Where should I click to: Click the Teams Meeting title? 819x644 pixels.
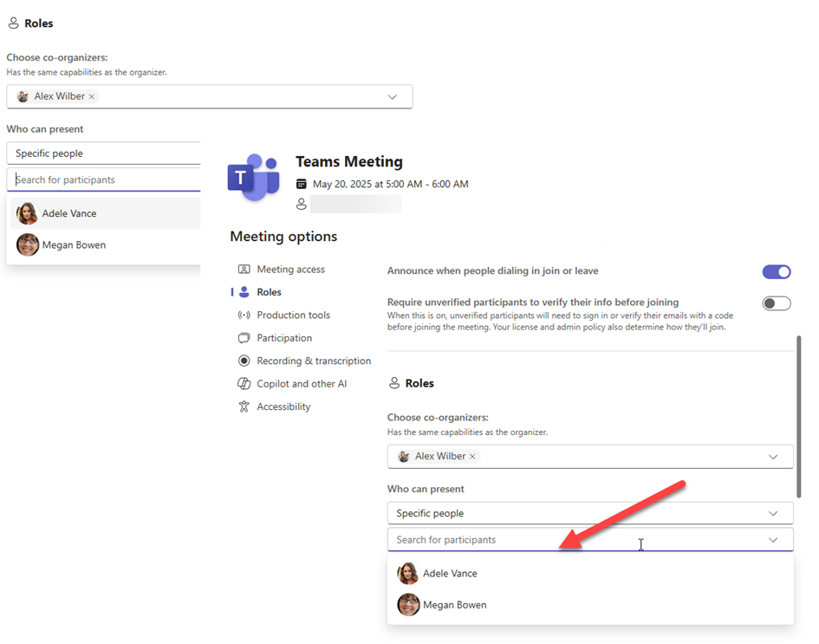[349, 161]
